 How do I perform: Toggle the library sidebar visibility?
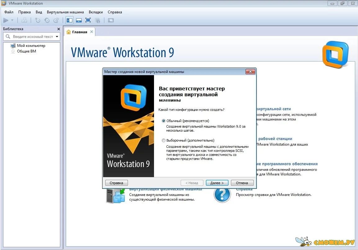coord(69,20)
